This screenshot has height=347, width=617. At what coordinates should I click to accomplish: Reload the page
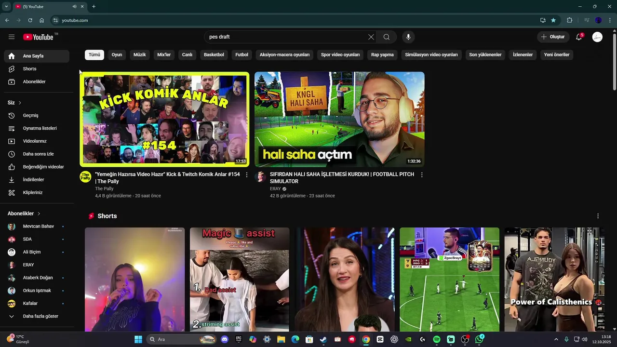(x=30, y=20)
